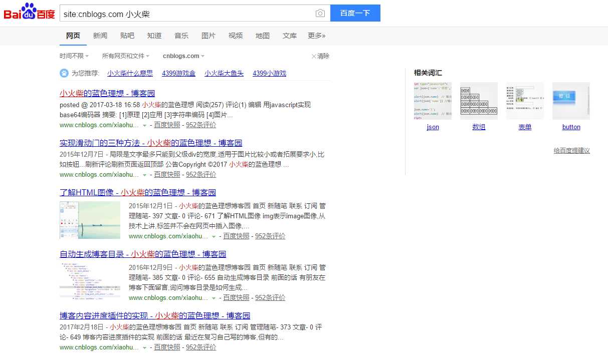Screen dimensions: 608x355
Task: Switch to the 地图 tab
Action: click(263, 36)
